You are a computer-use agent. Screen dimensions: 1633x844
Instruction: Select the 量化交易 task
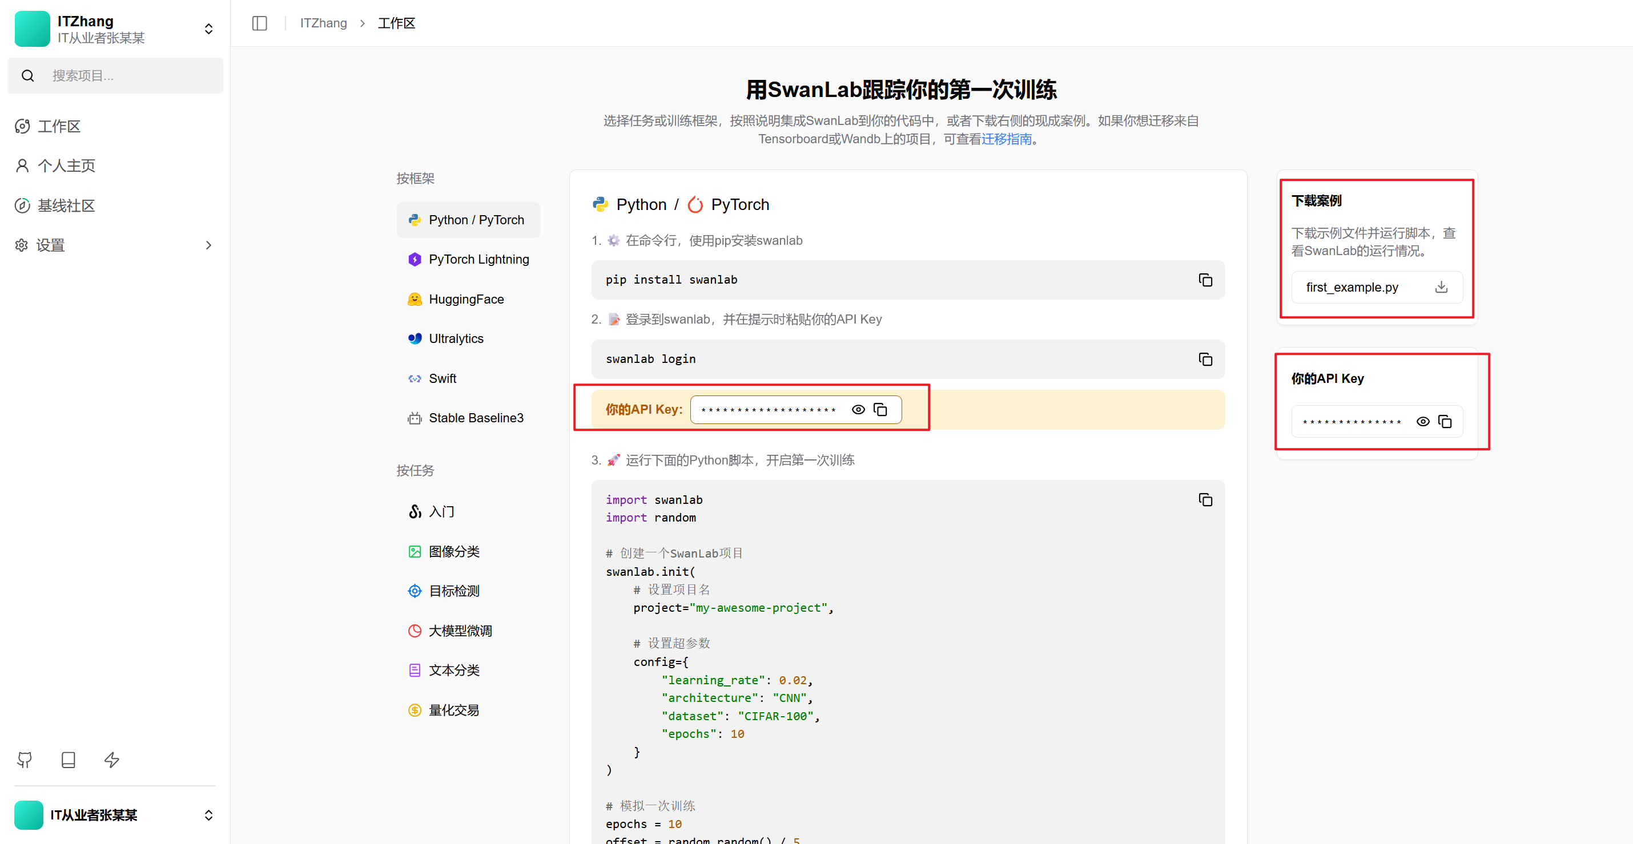point(468,710)
